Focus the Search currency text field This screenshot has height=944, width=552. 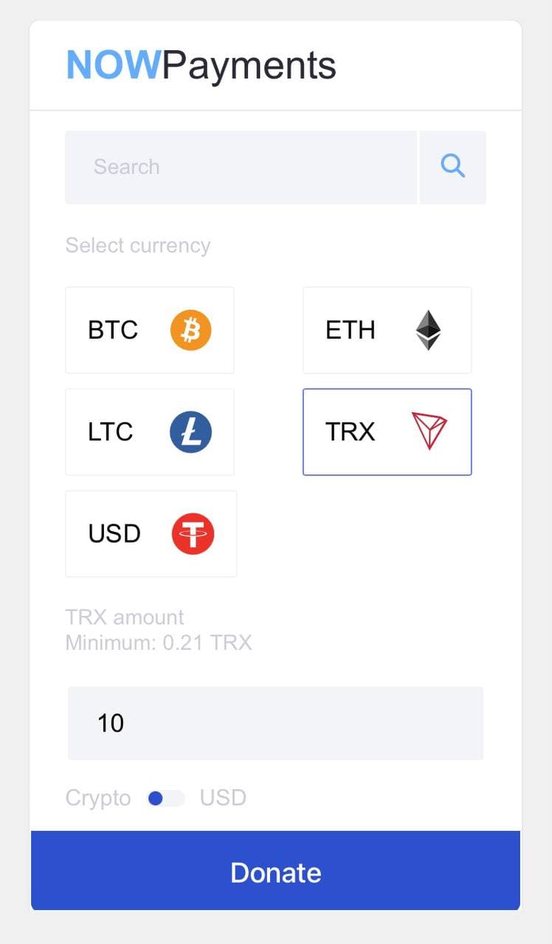pyautogui.click(x=241, y=167)
